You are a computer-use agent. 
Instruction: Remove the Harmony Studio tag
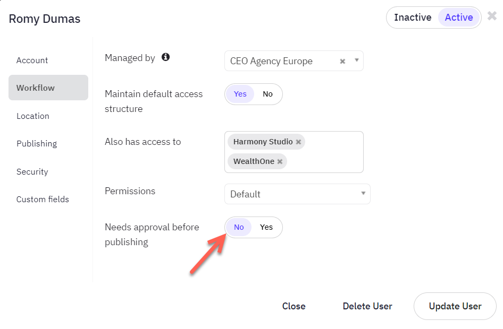click(298, 142)
